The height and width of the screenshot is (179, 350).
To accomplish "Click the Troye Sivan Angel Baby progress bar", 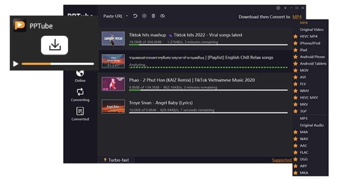I will 208,113.
